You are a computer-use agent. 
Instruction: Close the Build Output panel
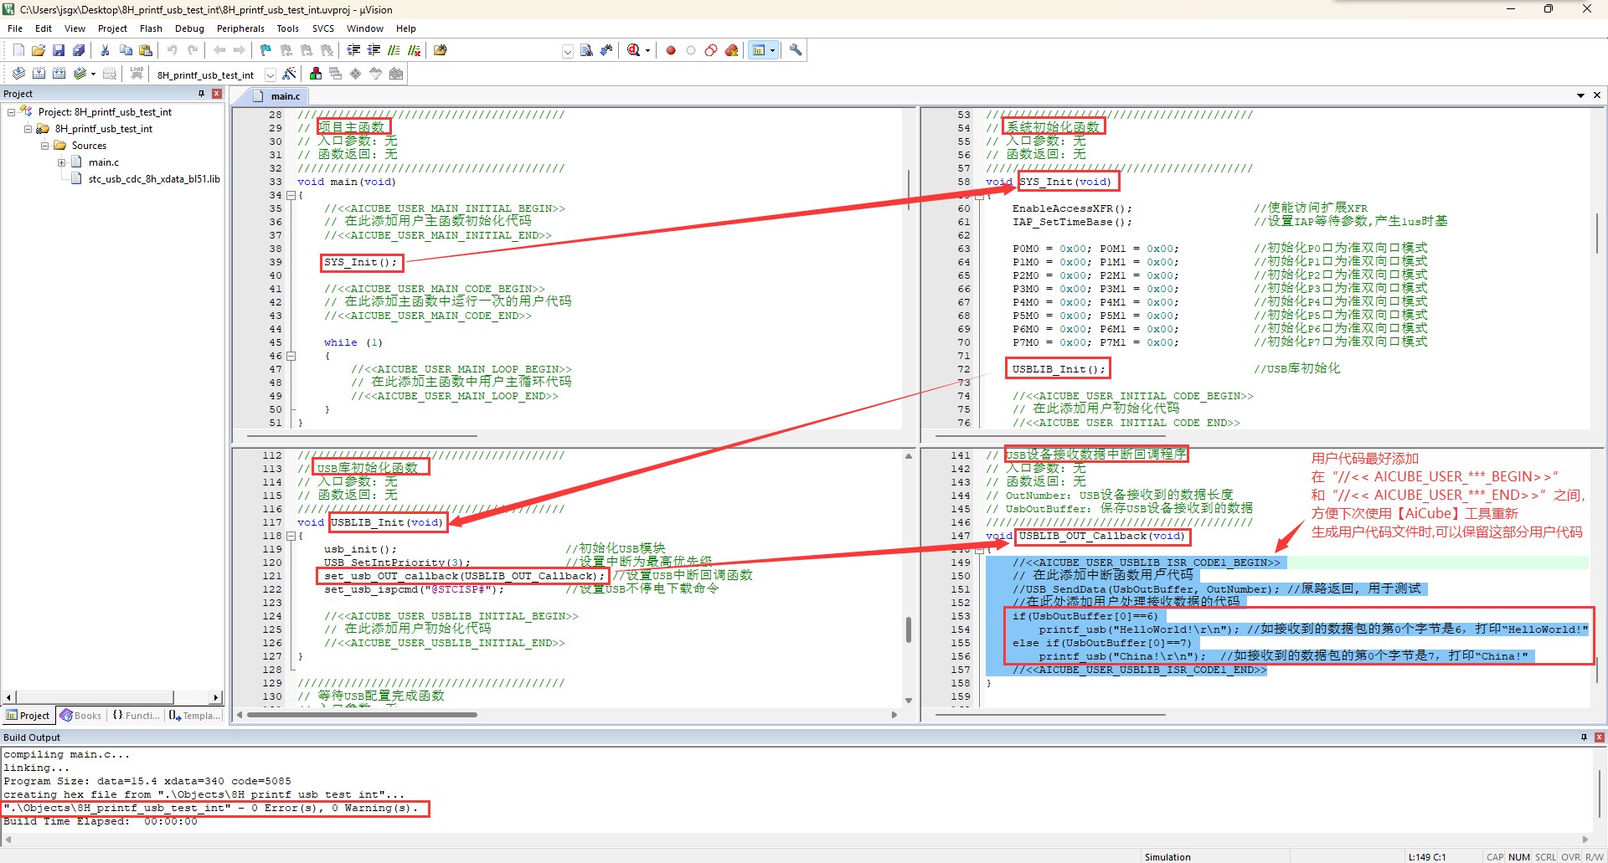tap(1600, 737)
